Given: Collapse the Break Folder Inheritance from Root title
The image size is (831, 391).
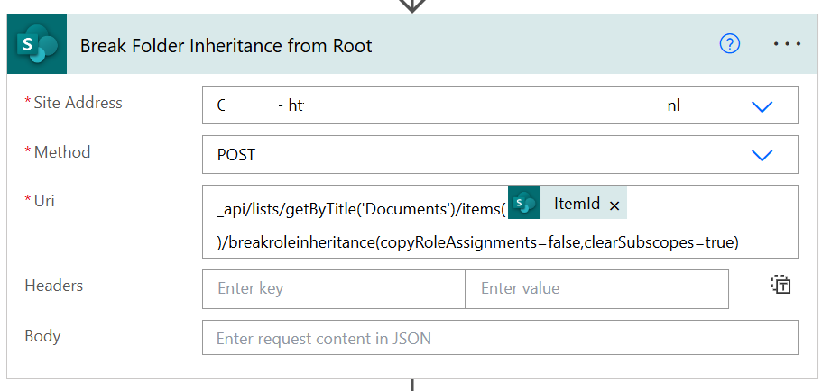Looking at the screenshot, I should point(226,45).
